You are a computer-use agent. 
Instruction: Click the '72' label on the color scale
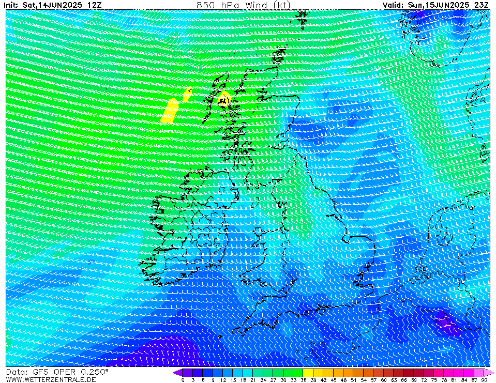tap(424, 380)
